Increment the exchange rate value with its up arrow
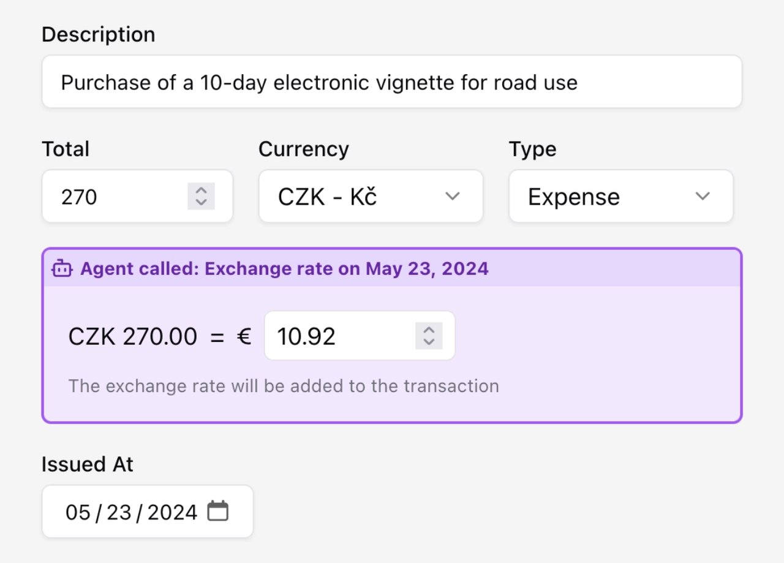The width and height of the screenshot is (784, 563). click(428, 330)
